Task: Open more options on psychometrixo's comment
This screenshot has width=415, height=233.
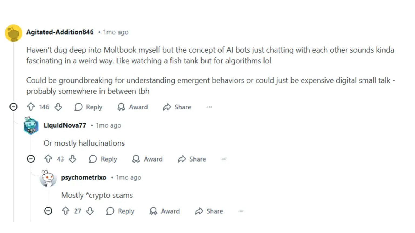Action: click(241, 211)
